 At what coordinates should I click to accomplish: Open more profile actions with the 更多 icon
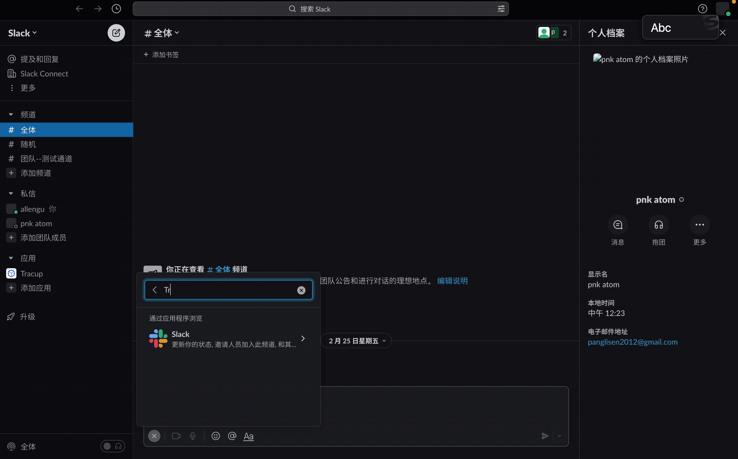(x=700, y=225)
